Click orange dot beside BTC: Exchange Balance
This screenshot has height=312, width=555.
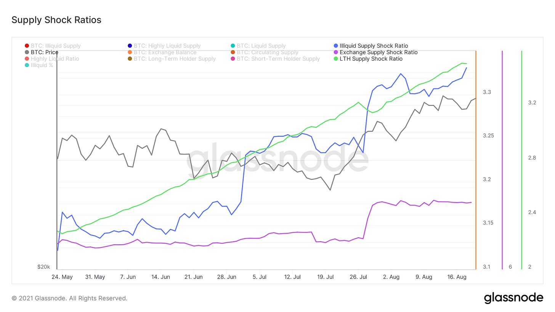point(130,52)
